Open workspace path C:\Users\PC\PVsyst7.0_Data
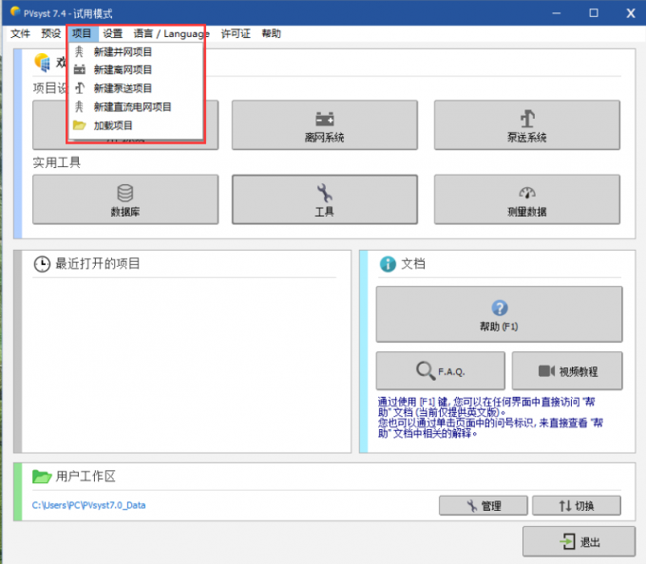This screenshot has width=646, height=564. tap(88, 505)
